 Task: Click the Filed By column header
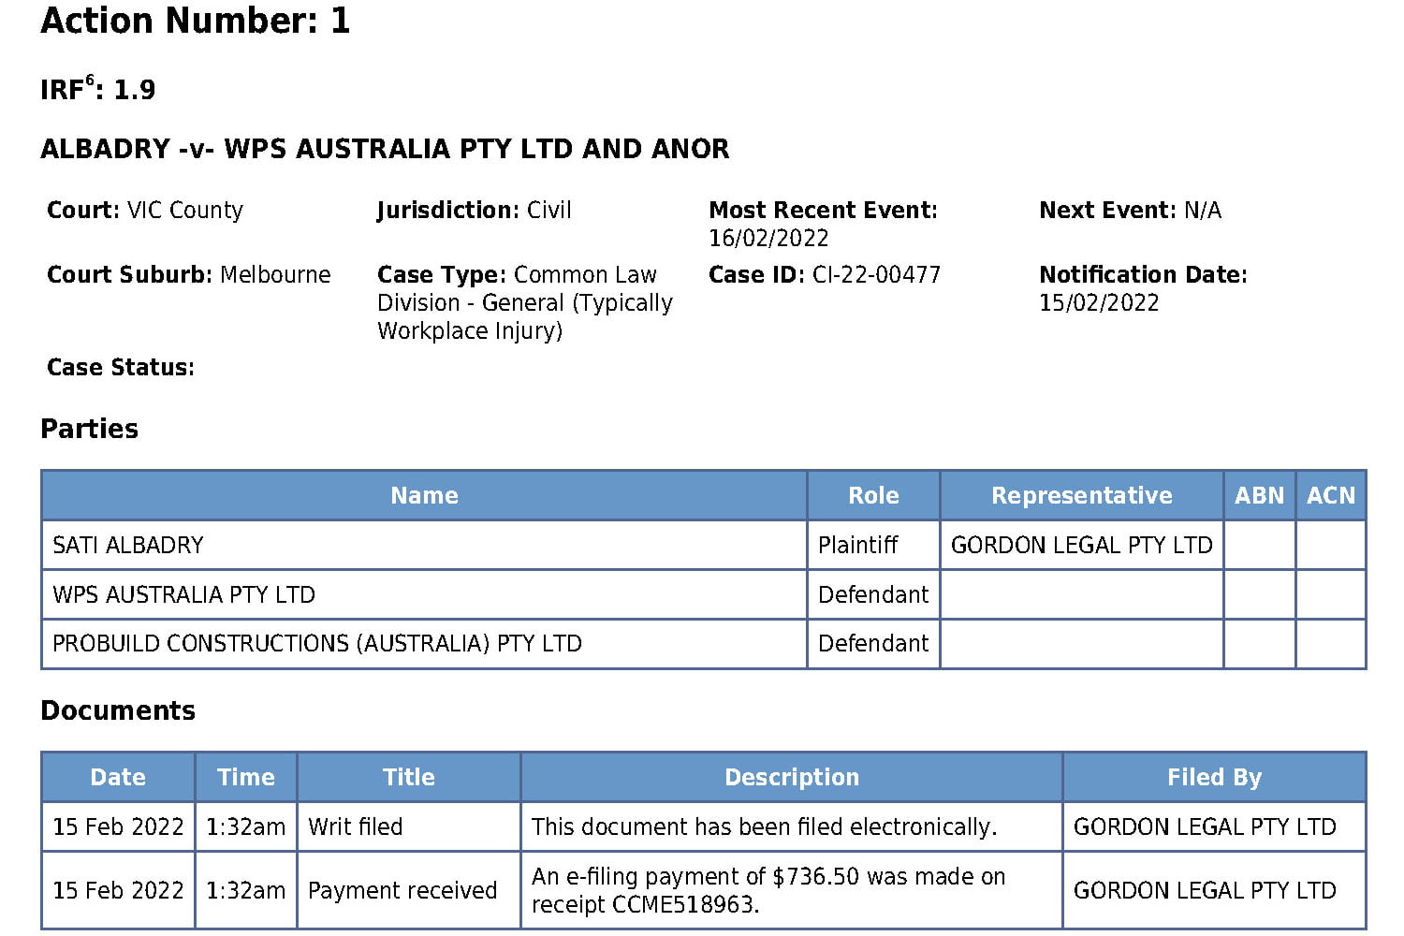click(x=1214, y=777)
